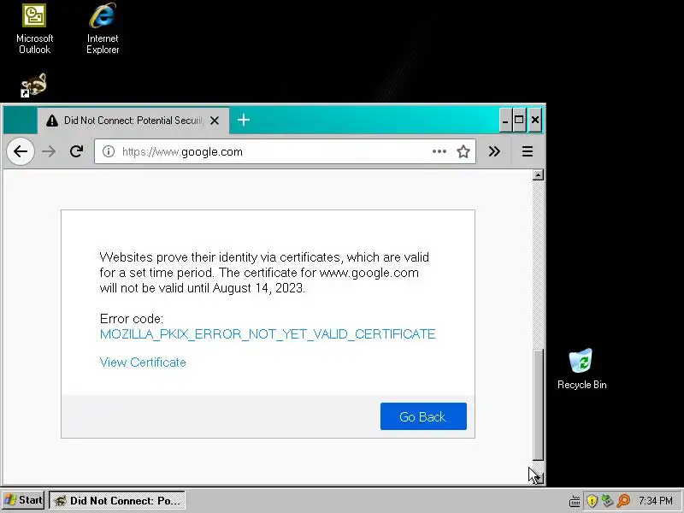Open the View Certificate link
Viewport: 684px width, 513px height.
[x=143, y=362]
